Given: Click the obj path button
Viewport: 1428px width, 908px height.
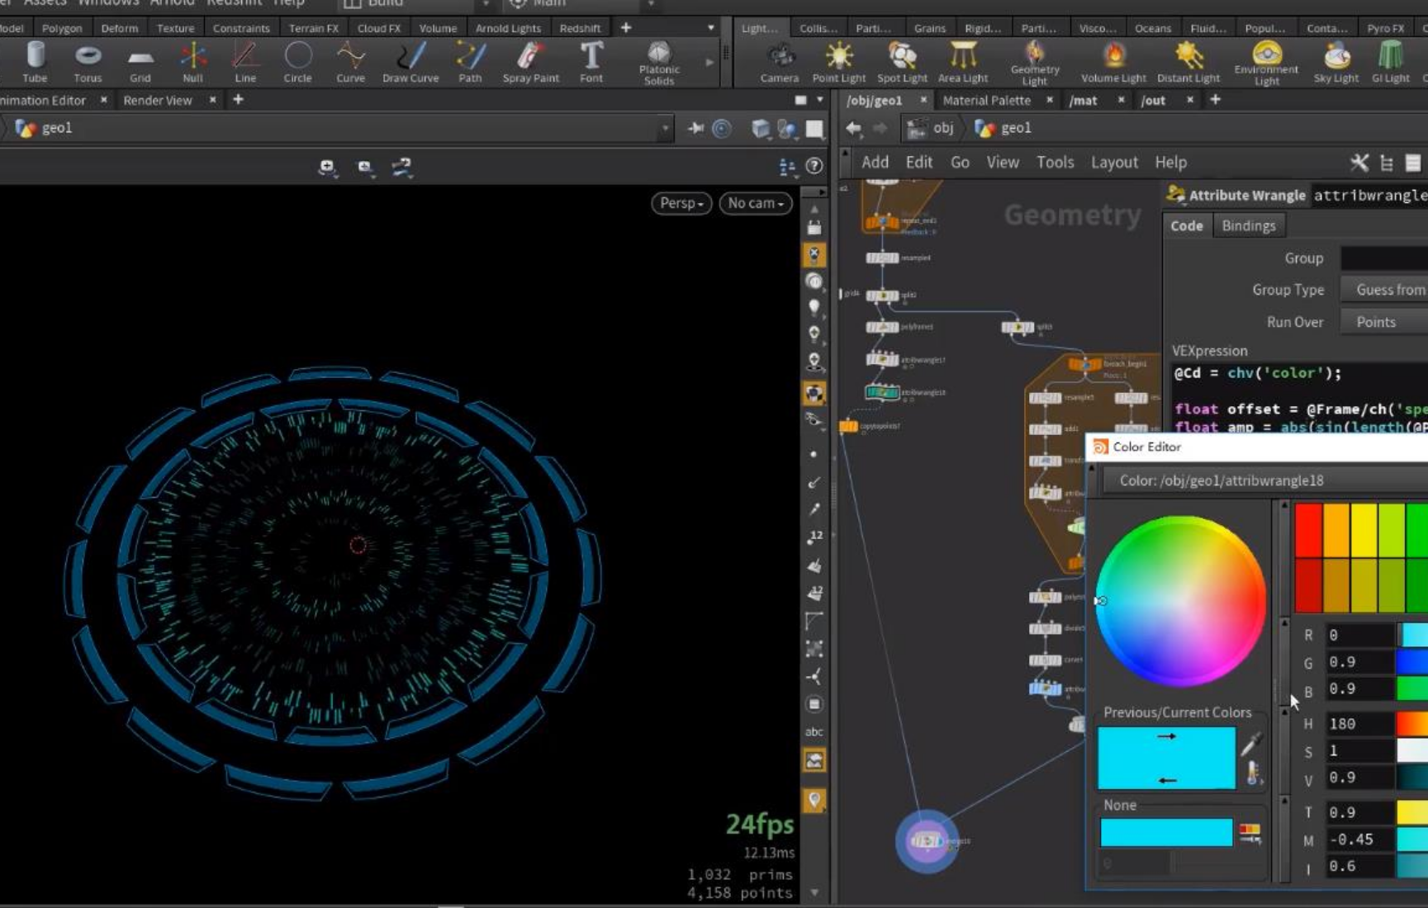Looking at the screenshot, I should point(933,128).
